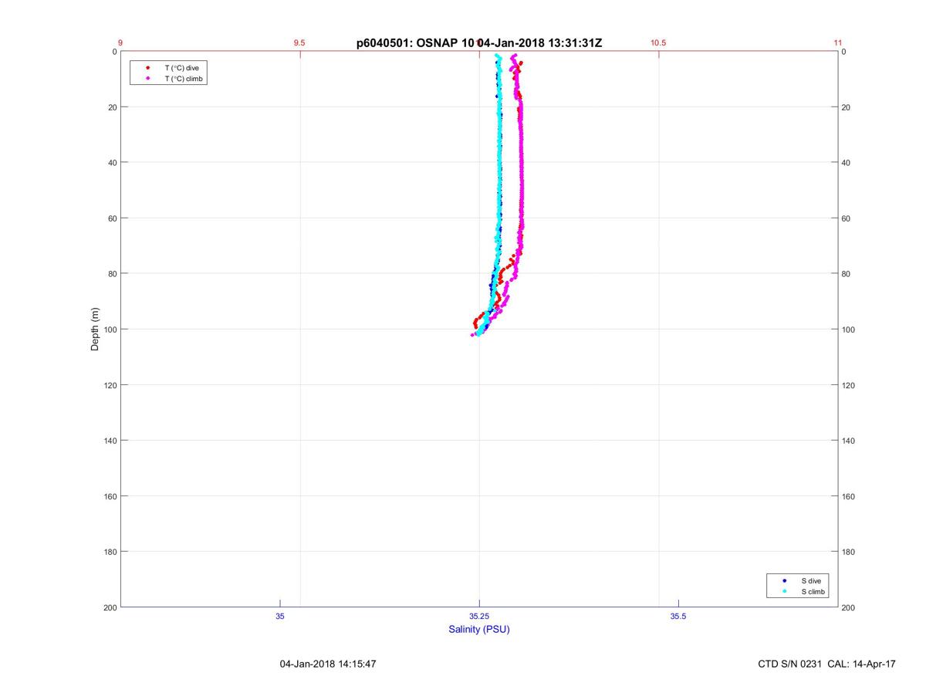Image resolution: width=926 pixels, height=683 pixels.
Task: Click the '160' tick on the left depth axis
Action: 110,496
